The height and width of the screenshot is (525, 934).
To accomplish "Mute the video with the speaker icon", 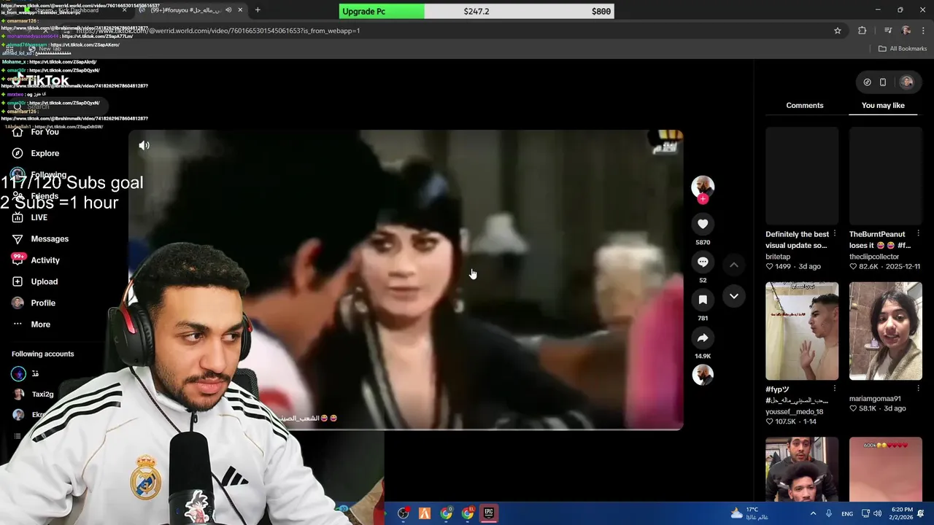I will [144, 145].
